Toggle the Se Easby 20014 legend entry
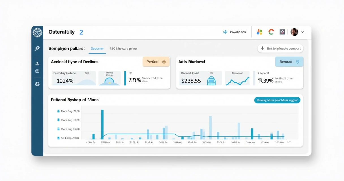The height and width of the screenshot is (181, 344). click(68, 138)
